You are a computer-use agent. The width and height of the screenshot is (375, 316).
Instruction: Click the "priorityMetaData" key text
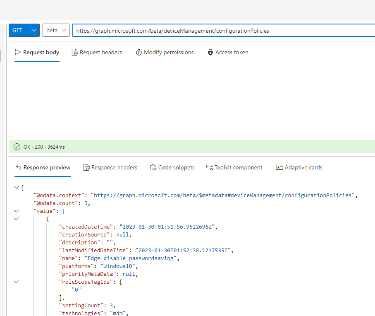coord(88,274)
